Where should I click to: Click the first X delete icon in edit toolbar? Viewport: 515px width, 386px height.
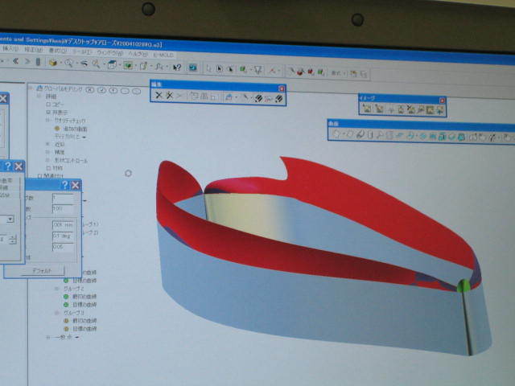click(x=159, y=96)
